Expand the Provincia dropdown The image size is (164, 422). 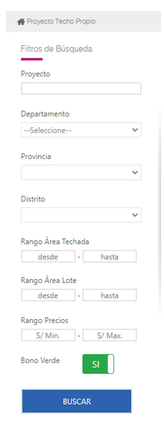pyautogui.click(x=81, y=172)
